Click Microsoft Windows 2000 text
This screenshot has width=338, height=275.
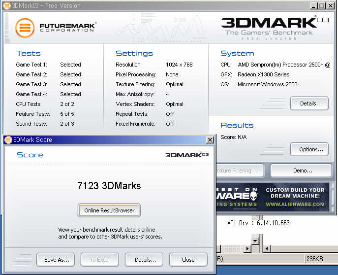[x=268, y=84]
